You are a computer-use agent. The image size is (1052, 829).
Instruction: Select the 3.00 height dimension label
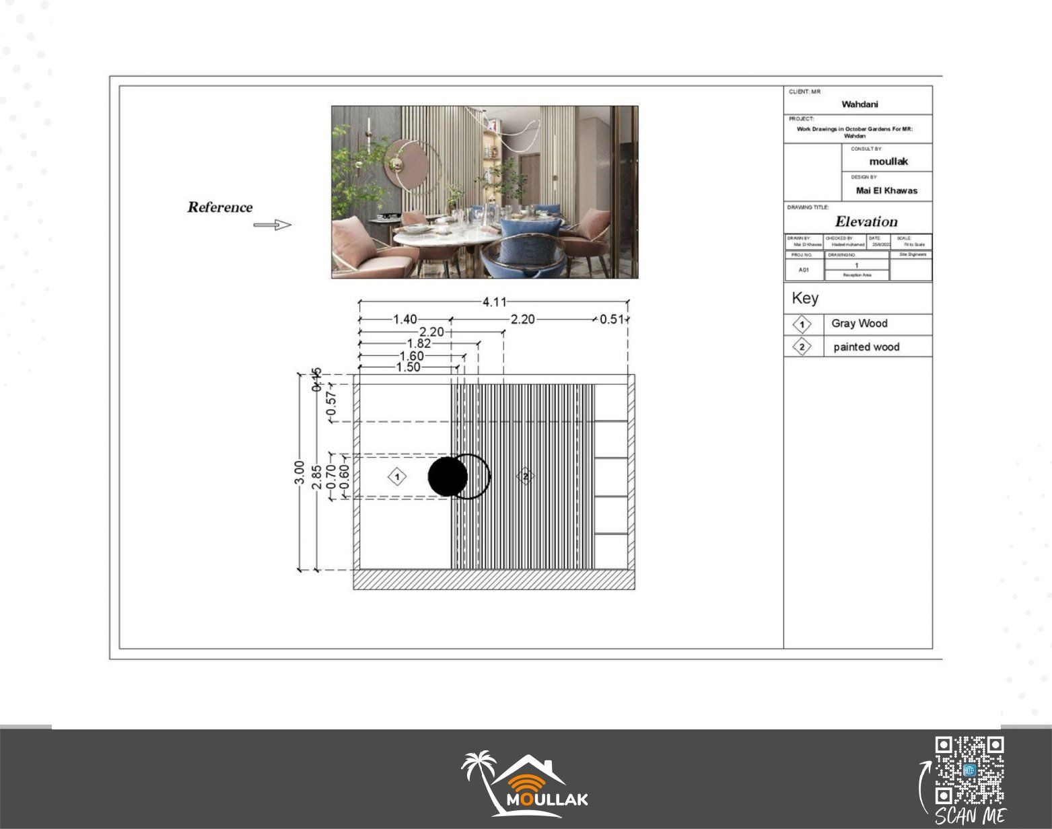tap(300, 472)
